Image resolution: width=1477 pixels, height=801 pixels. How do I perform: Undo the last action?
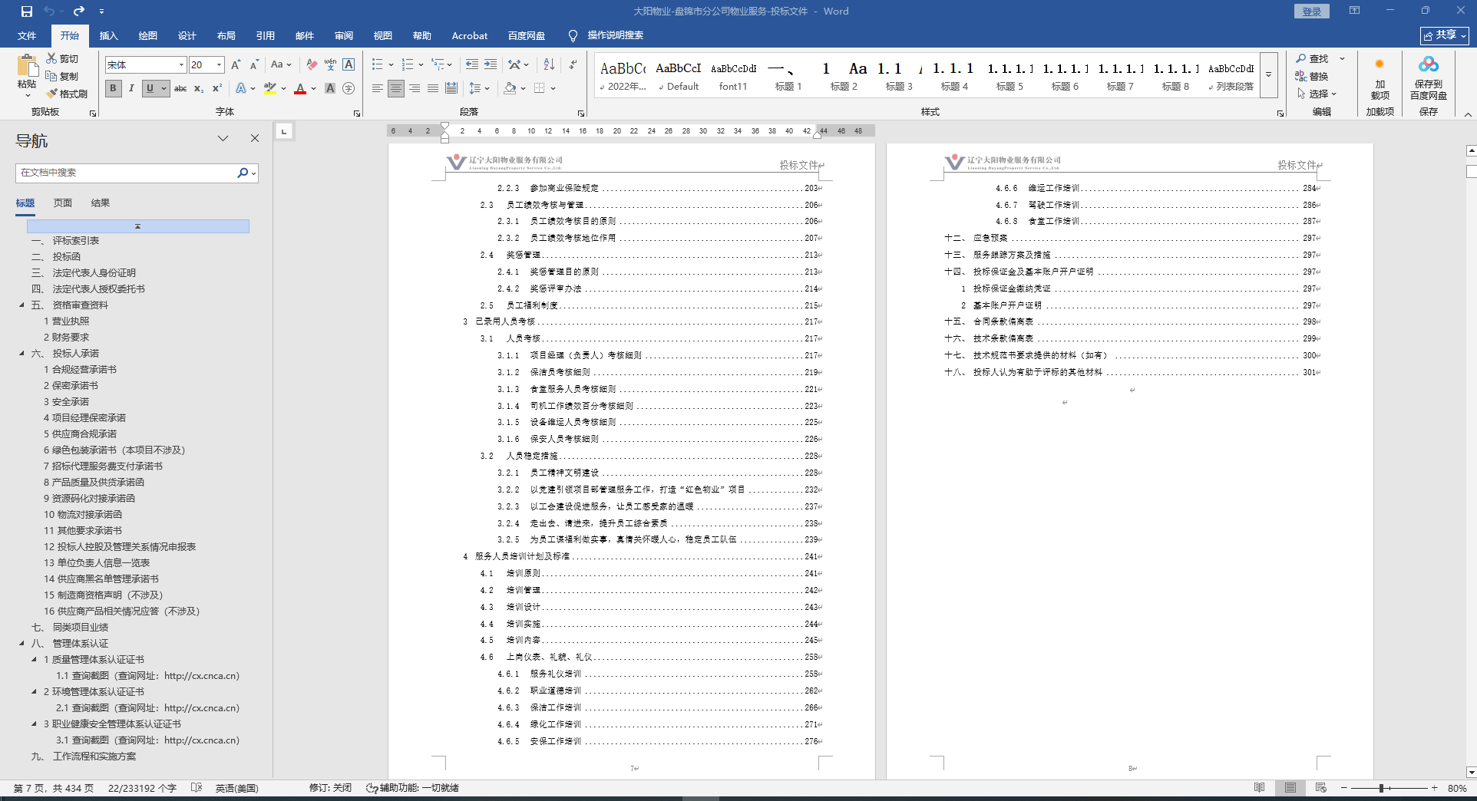click(x=49, y=12)
